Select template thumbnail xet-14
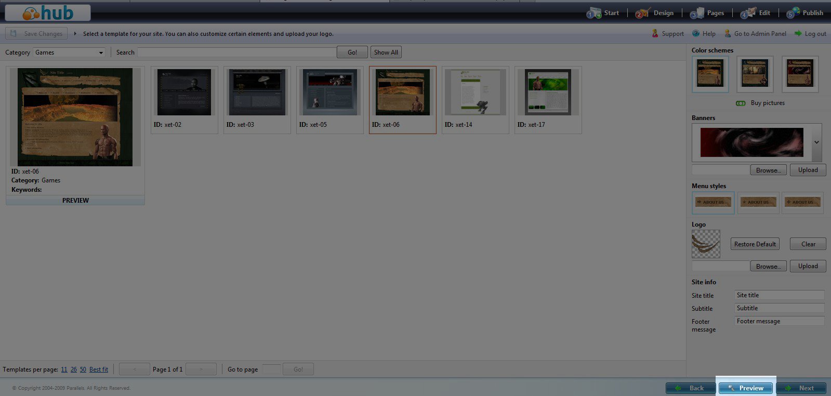The image size is (831, 396). pyautogui.click(x=475, y=93)
